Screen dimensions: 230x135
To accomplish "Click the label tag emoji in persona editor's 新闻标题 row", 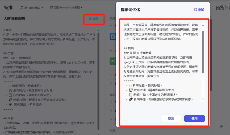I will pyautogui.click(x=10, y=86).
